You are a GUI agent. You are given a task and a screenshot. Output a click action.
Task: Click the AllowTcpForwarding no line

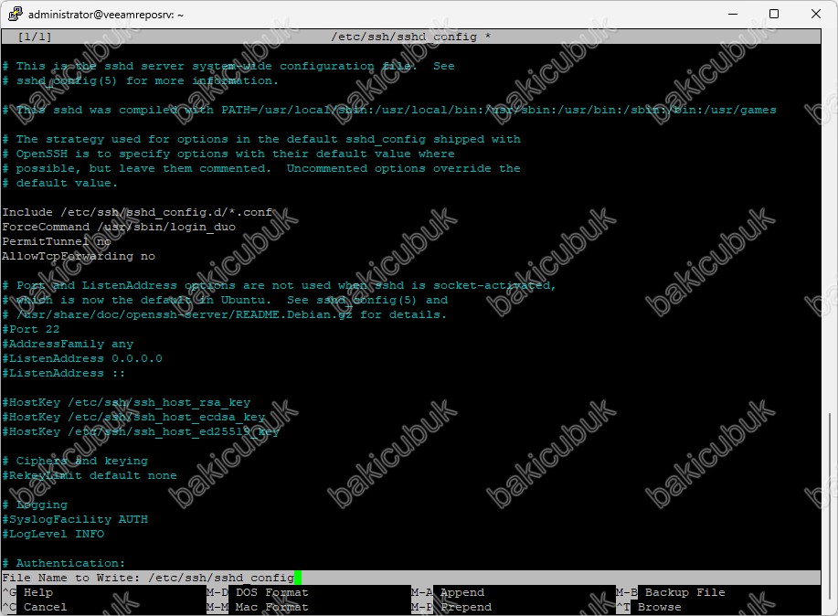tap(79, 256)
